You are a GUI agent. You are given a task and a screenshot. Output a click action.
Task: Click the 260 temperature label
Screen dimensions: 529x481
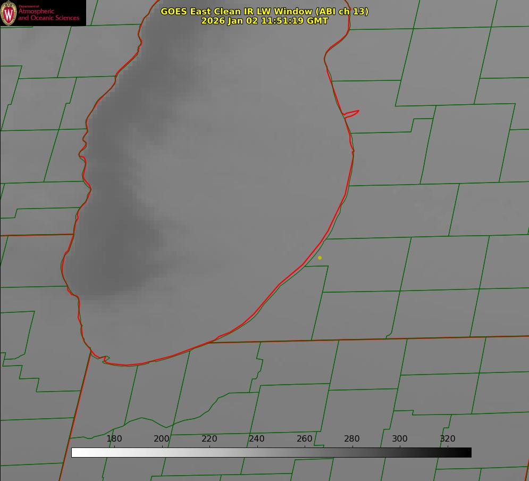coord(304,438)
